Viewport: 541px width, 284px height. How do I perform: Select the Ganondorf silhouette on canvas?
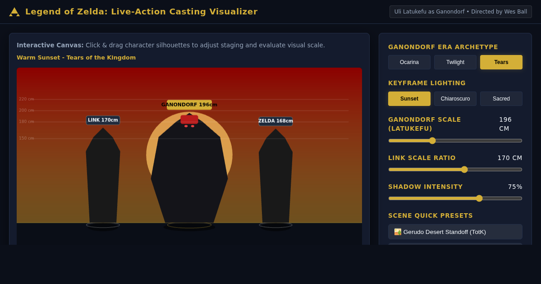point(189,169)
